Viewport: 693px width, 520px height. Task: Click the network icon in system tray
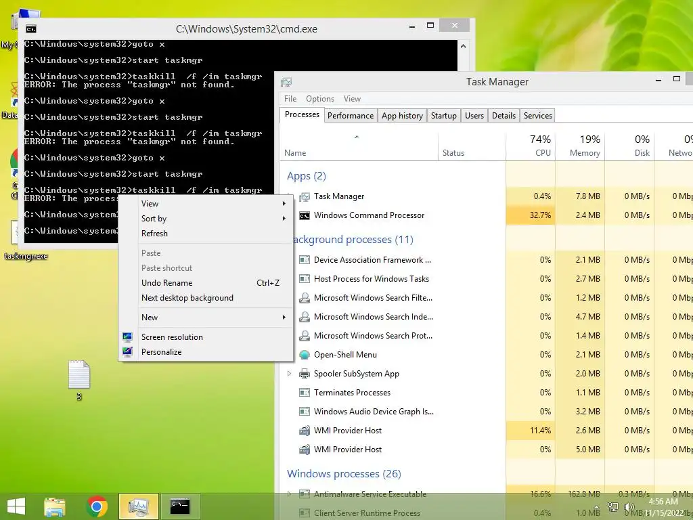coord(613,507)
